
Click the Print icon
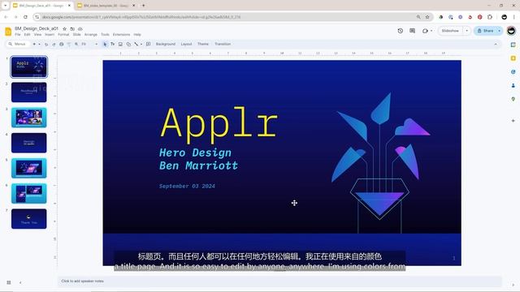62,44
